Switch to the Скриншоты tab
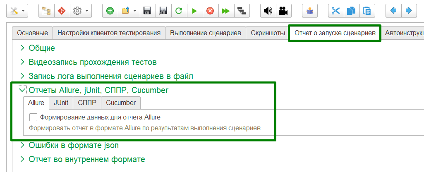Screen dimensions: 424x172 click(268, 33)
